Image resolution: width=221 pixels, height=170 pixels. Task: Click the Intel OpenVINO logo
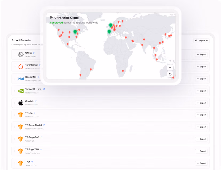[x=21, y=79]
